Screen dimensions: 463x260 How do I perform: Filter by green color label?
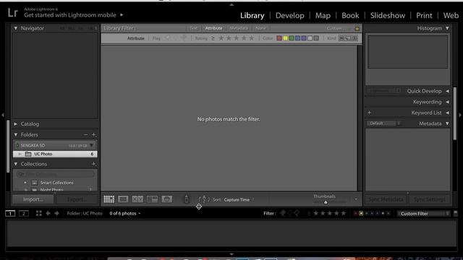pyautogui.click(x=291, y=38)
